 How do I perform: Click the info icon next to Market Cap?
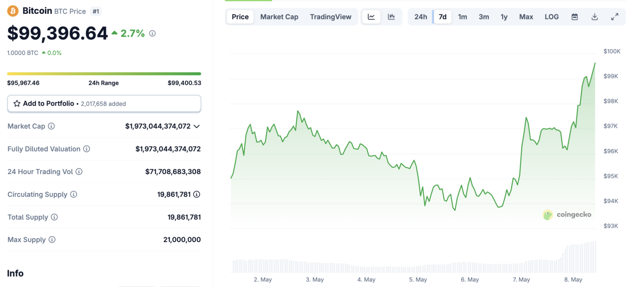click(52, 126)
